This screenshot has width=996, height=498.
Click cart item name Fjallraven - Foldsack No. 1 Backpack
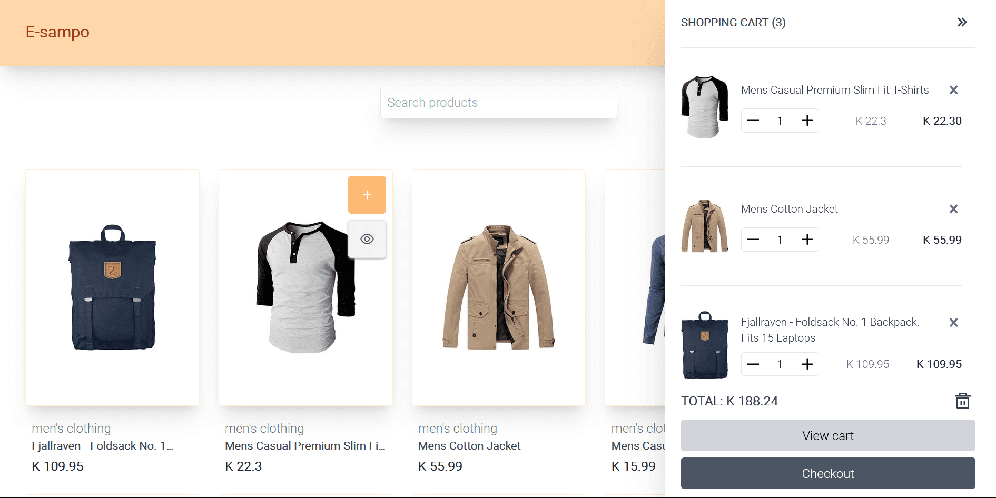(x=830, y=330)
